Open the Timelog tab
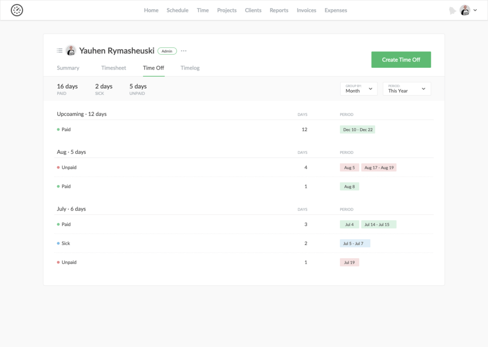The width and height of the screenshot is (488, 347). click(190, 68)
